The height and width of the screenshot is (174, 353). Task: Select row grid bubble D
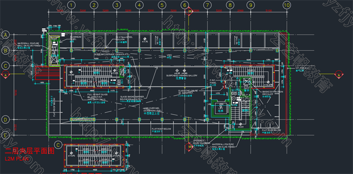[5, 119]
